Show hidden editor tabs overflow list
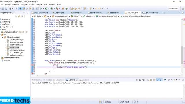This screenshot has width=185, height=104. coord(164,13)
